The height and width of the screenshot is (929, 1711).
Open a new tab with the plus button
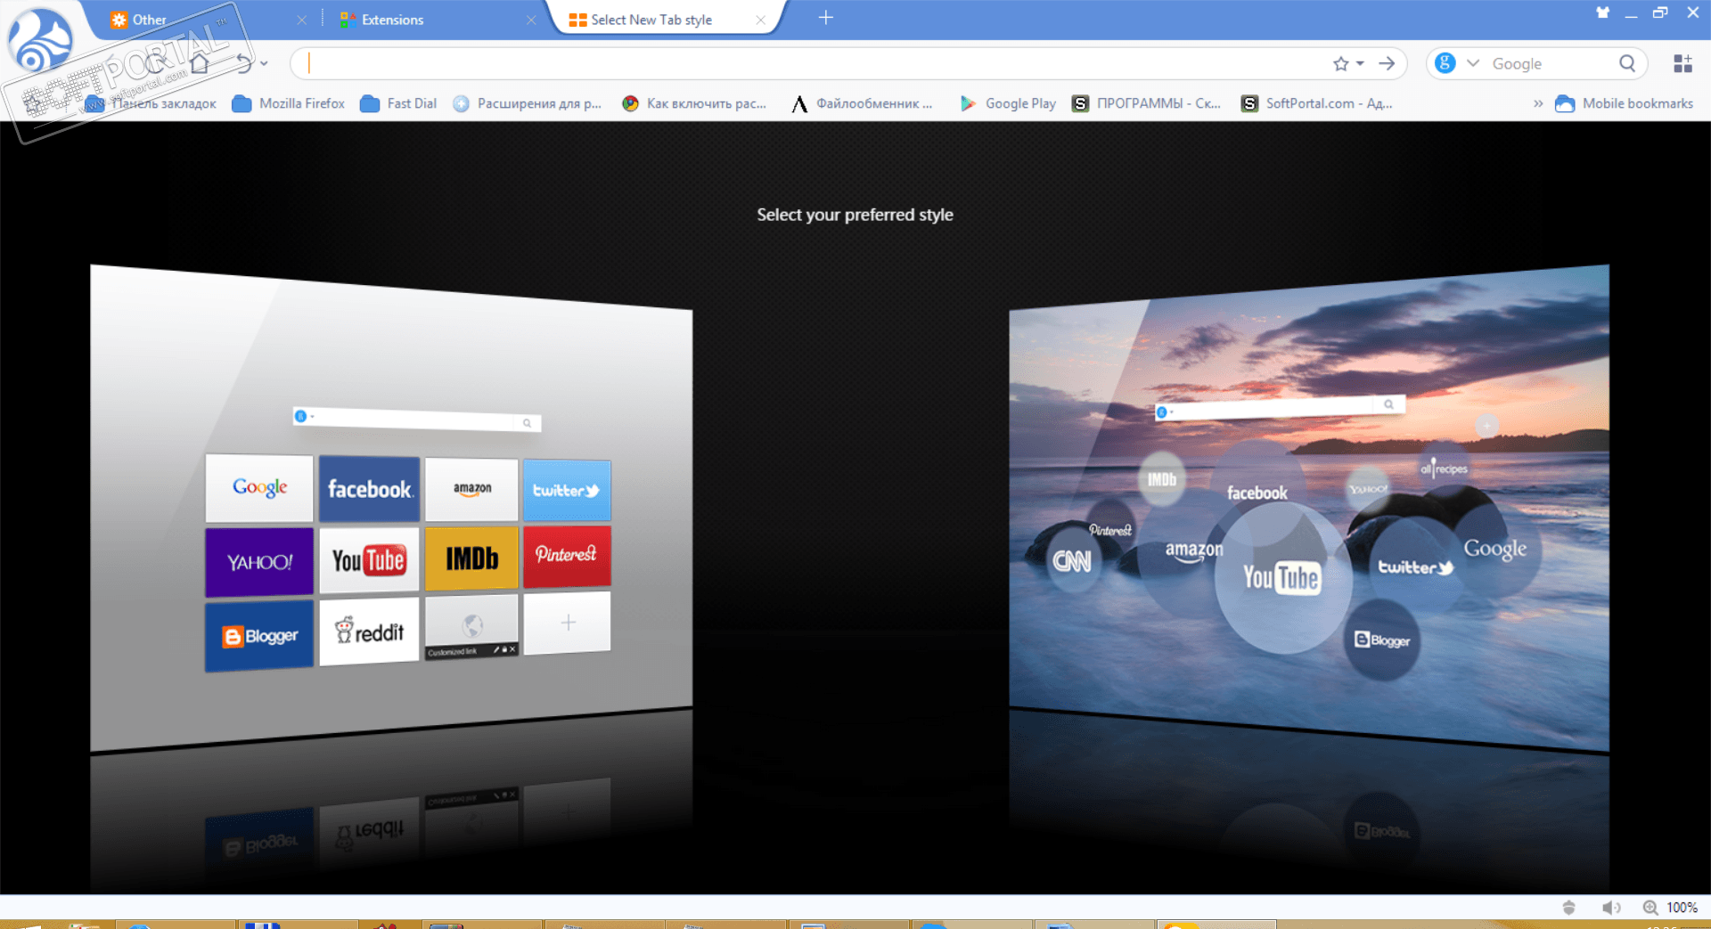[x=826, y=18]
